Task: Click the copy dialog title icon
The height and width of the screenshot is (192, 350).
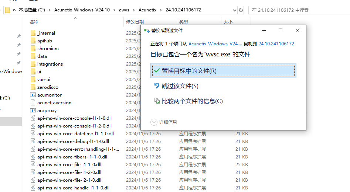Action: (147, 31)
